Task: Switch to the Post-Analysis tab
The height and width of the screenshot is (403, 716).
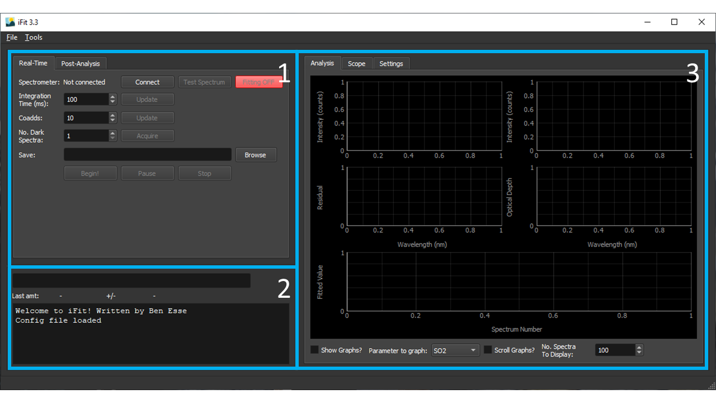Action: point(81,64)
